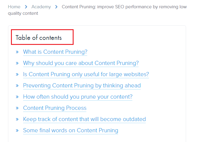Open 'Keep track of content that will become outdated'
This screenshot has height=142, width=200.
click(x=84, y=119)
